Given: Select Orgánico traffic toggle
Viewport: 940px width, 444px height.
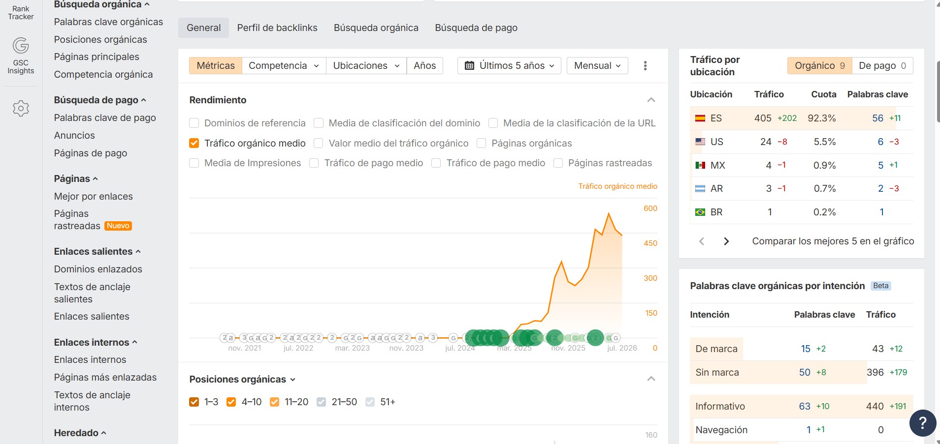Looking at the screenshot, I should coord(820,65).
